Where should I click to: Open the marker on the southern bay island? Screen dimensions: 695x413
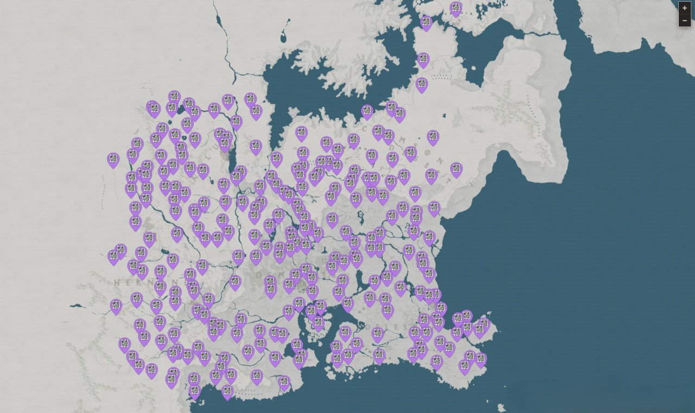(318, 322)
